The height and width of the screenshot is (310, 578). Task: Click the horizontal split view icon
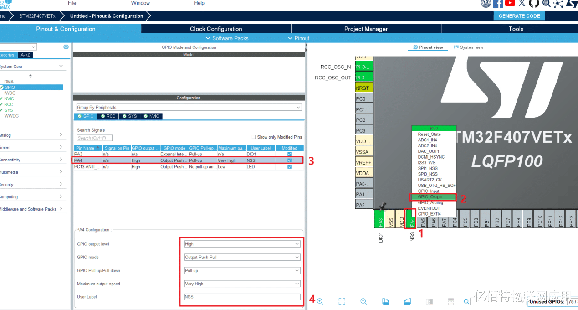(451, 301)
